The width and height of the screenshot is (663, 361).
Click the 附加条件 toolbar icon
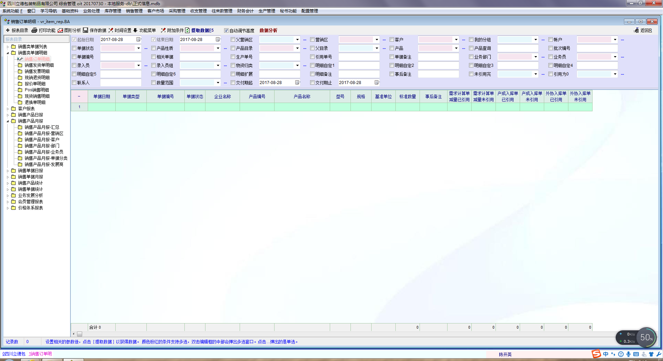click(x=163, y=30)
